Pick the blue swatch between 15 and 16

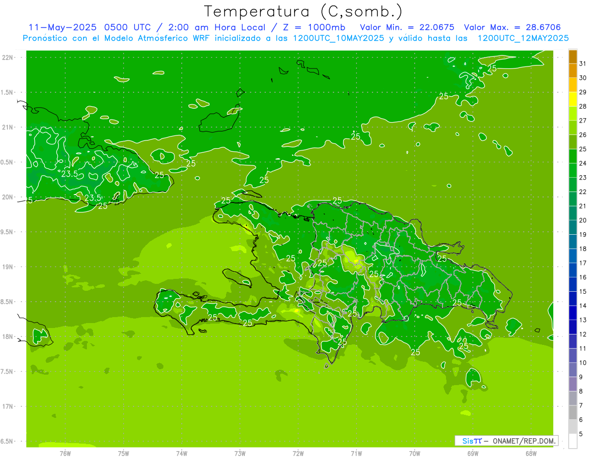pyautogui.click(x=573, y=284)
